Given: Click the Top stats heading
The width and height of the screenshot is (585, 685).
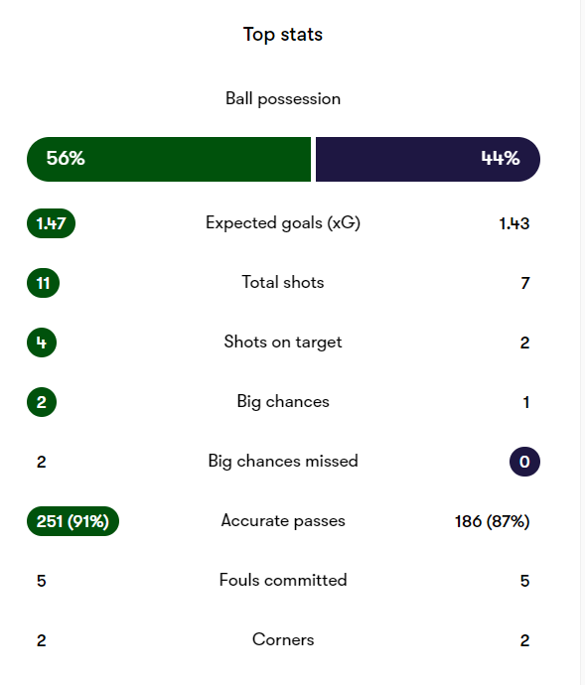Looking at the screenshot, I should click(x=283, y=35).
